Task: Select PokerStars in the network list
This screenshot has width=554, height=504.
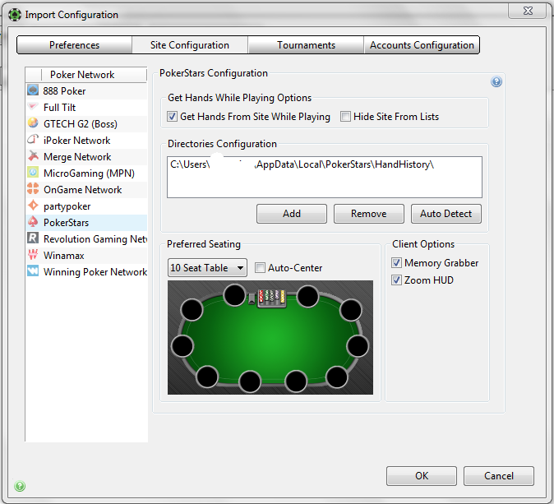Action: 87,222
